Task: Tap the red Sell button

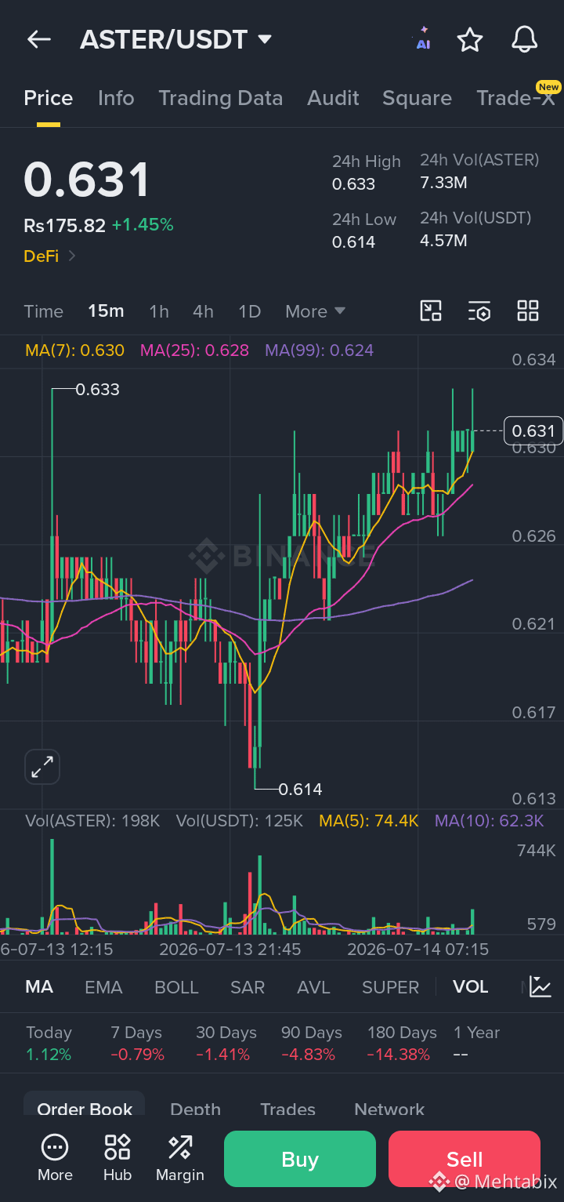Action: coord(465,1159)
